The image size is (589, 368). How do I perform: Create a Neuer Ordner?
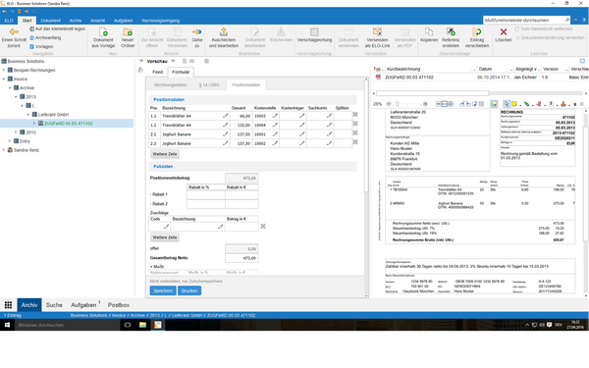pyautogui.click(x=128, y=37)
